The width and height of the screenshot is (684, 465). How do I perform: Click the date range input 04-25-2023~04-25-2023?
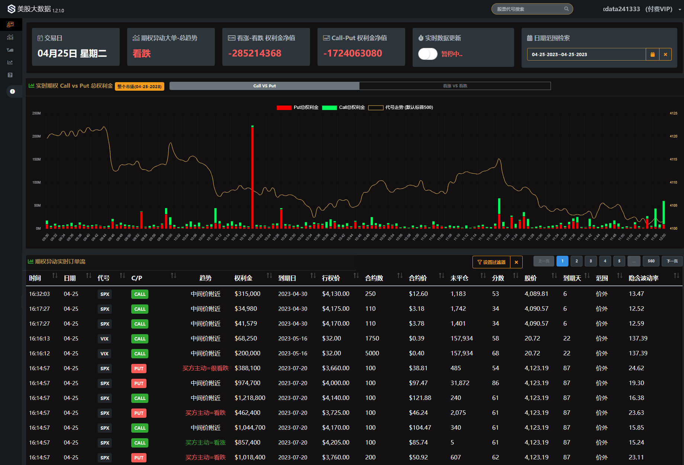coord(586,54)
